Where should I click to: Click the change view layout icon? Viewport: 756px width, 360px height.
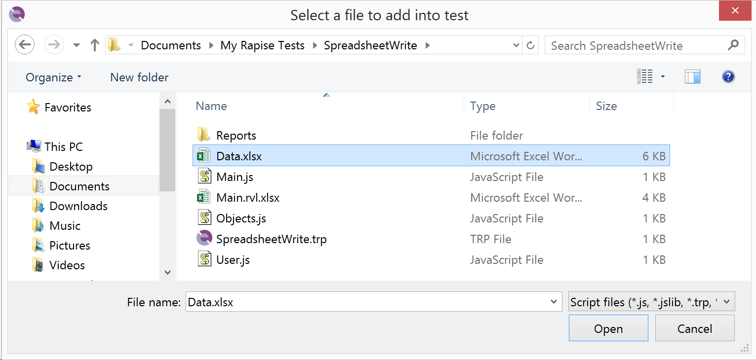pos(645,77)
